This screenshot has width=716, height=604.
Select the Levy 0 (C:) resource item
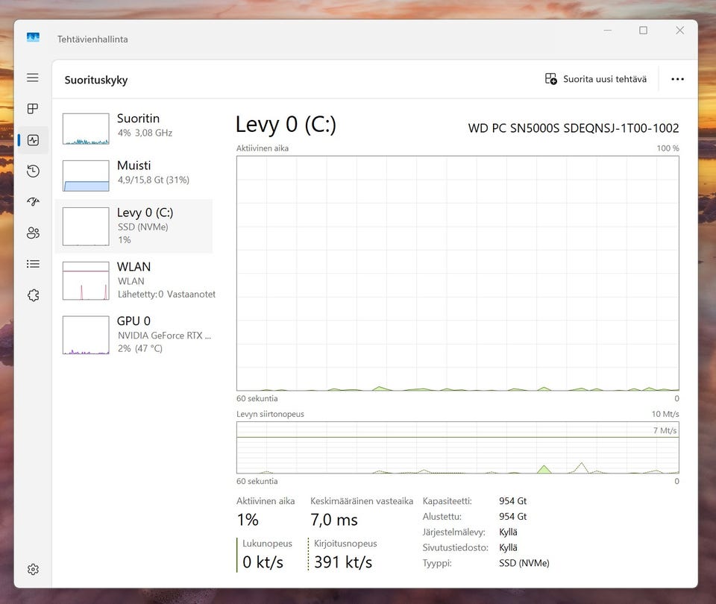tap(134, 226)
